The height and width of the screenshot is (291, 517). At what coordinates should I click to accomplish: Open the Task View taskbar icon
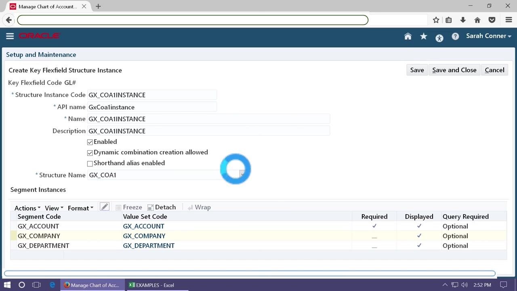click(x=36, y=285)
